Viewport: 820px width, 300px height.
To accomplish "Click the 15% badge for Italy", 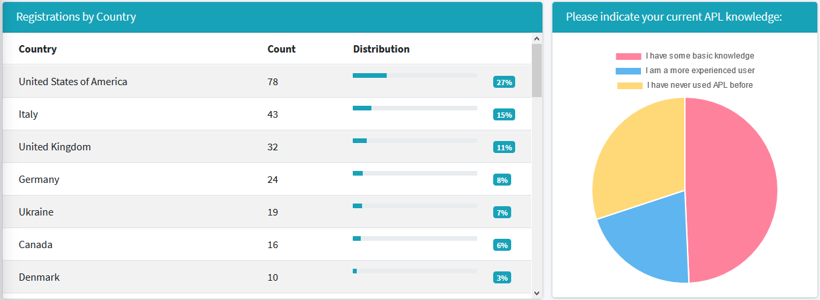I will (504, 115).
